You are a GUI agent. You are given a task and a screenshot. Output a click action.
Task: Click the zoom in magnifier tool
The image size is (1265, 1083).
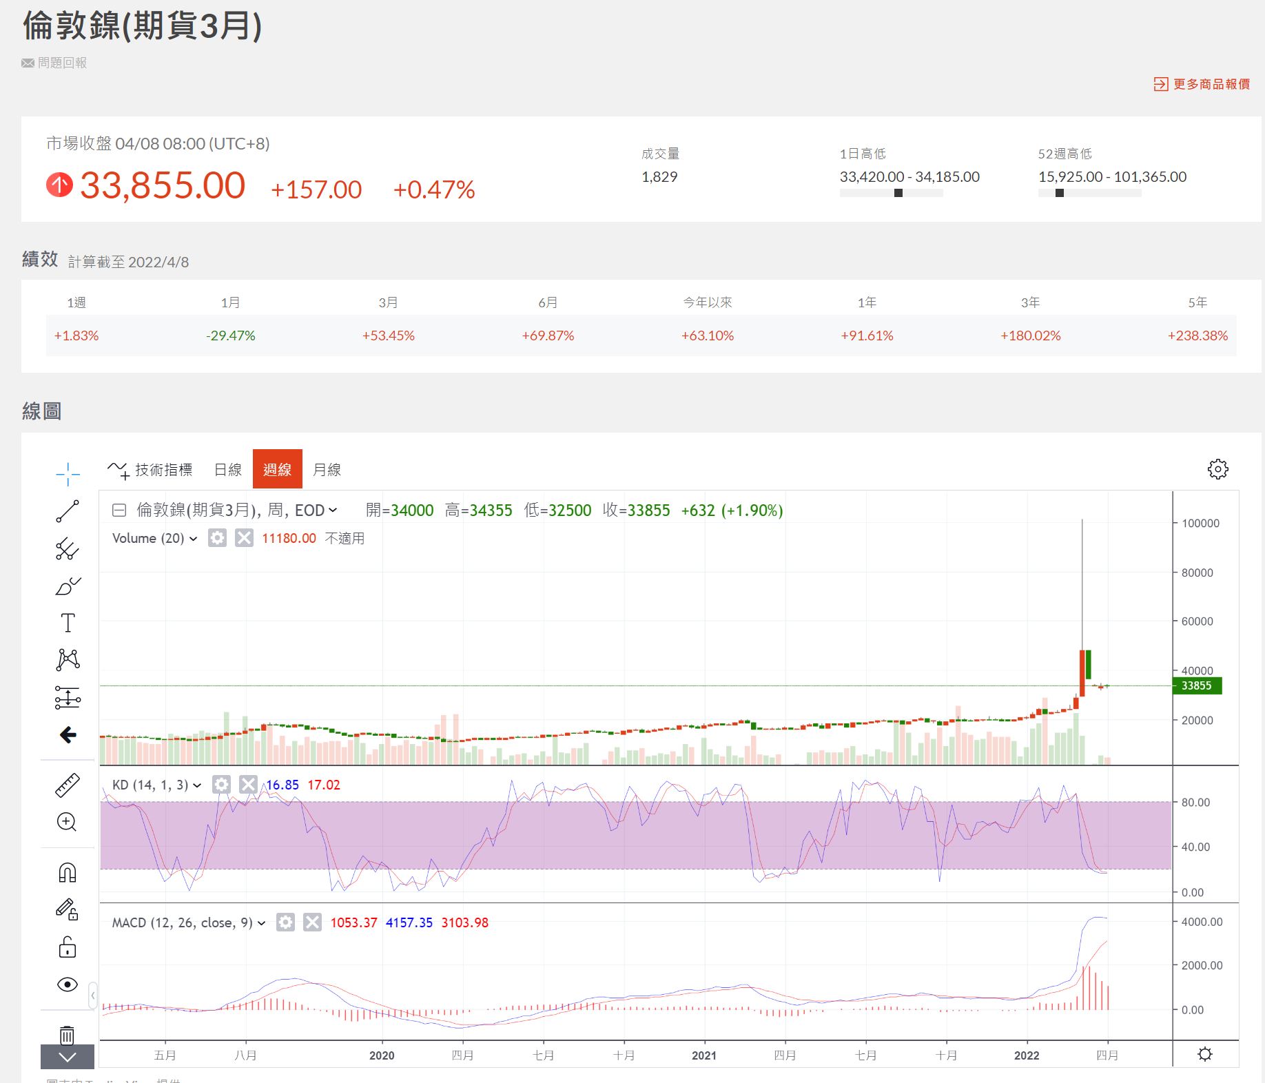click(x=68, y=822)
